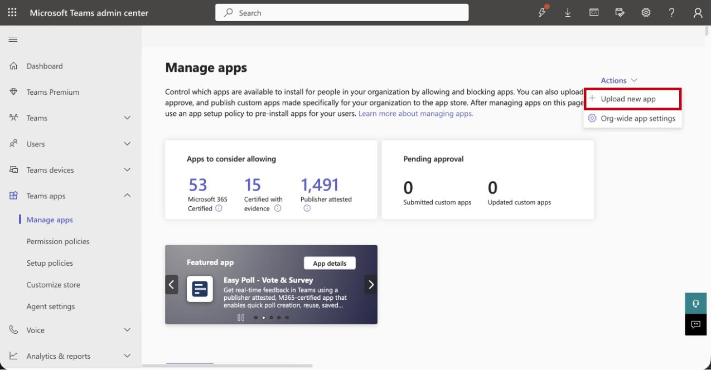The width and height of the screenshot is (711, 370).
Task: Click in the Search box
Action: [342, 13]
